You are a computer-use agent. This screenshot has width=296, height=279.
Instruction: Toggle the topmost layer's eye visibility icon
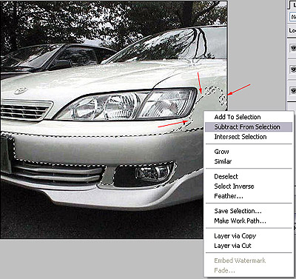point(293,48)
